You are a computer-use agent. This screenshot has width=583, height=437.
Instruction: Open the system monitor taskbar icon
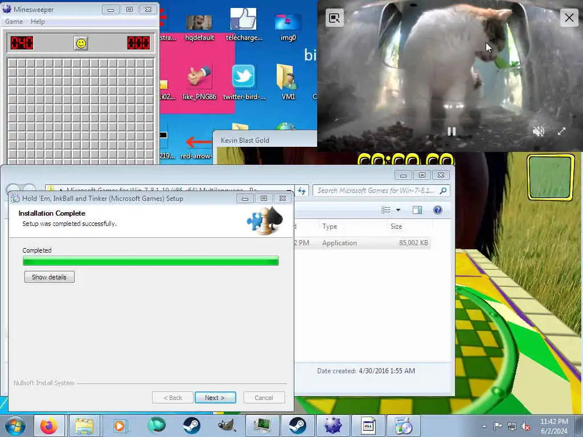pos(262,426)
